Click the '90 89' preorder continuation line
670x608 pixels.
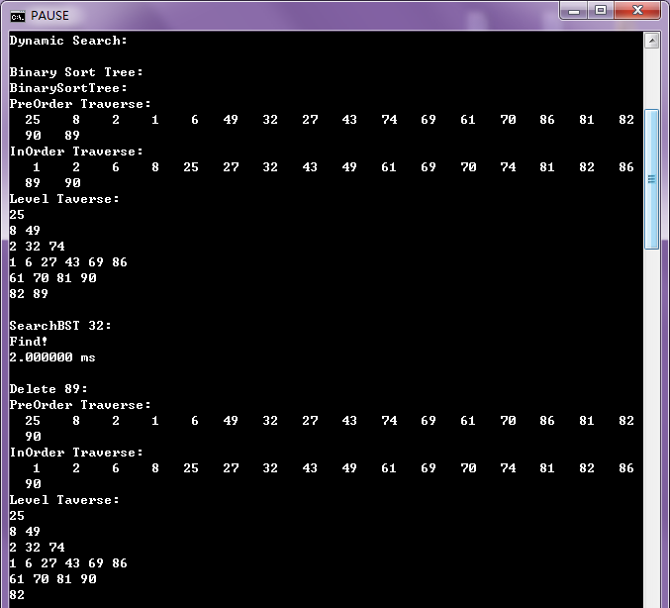pyautogui.click(x=52, y=136)
